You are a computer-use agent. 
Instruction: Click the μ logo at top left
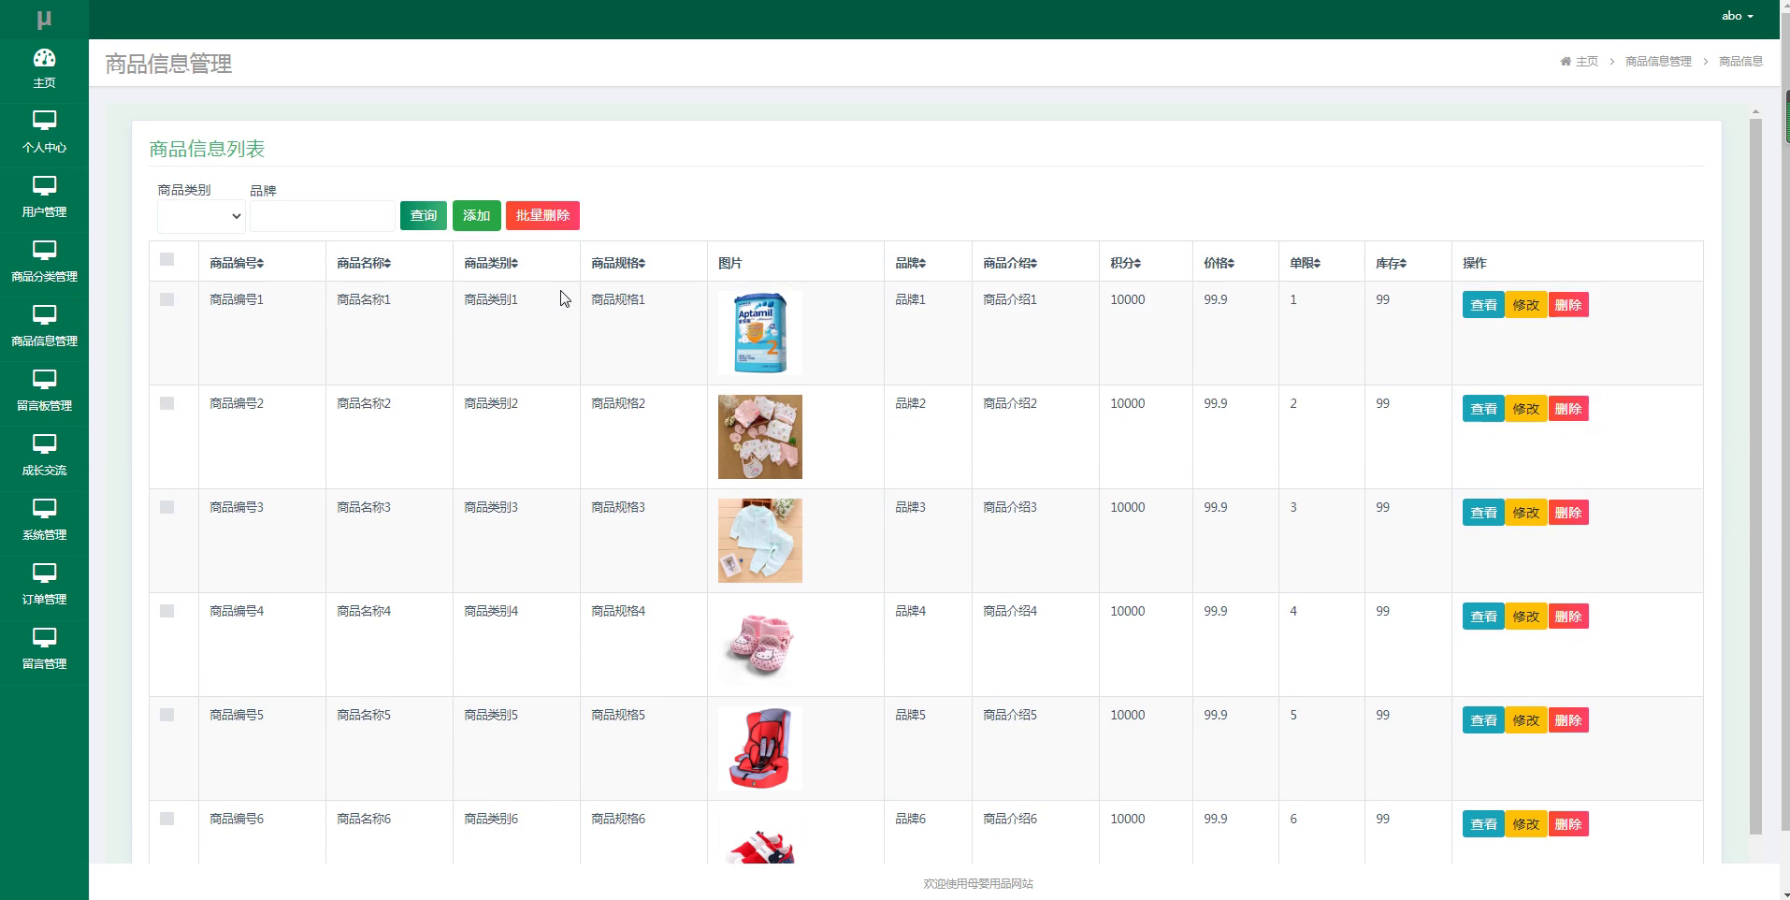click(44, 20)
